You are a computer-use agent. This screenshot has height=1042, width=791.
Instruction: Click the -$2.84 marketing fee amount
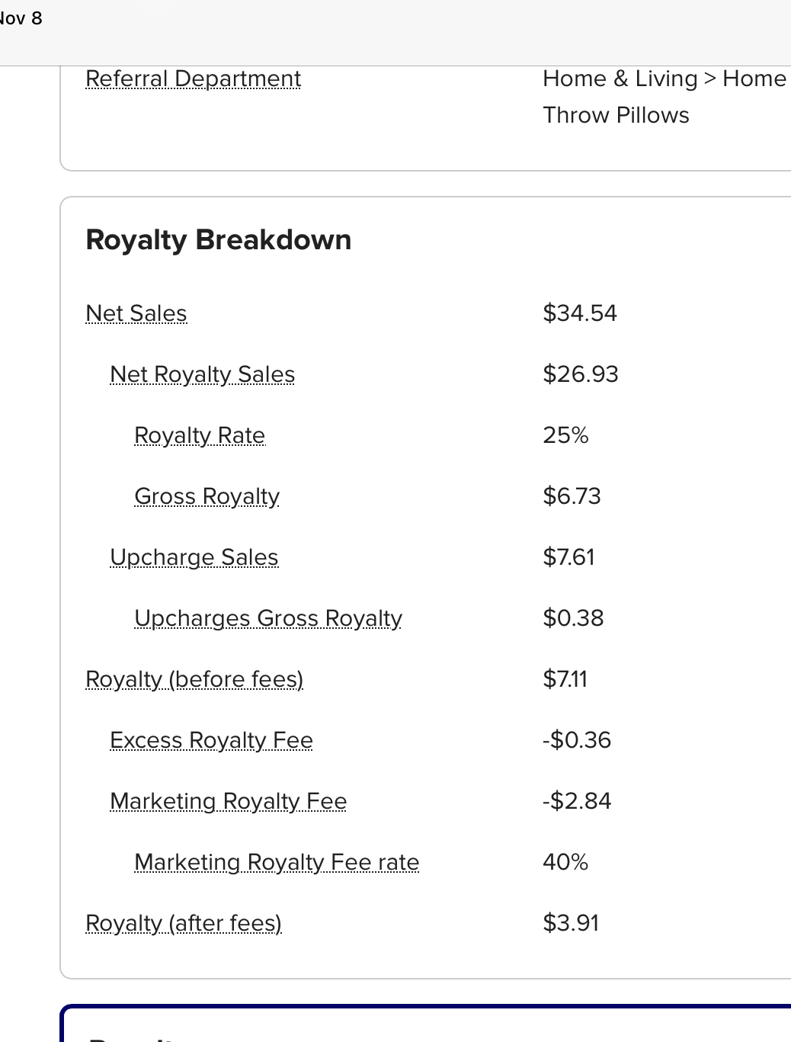[577, 801]
